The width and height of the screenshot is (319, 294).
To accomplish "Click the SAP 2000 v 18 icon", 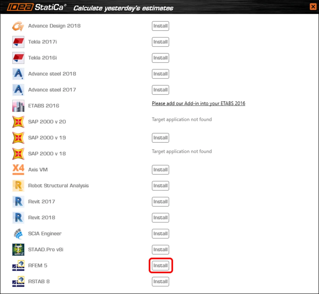I will (x=18, y=154).
